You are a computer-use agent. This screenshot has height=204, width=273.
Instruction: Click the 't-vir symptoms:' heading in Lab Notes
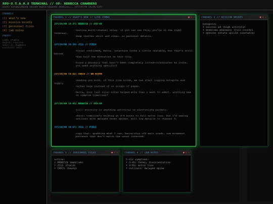(x=138, y=159)
